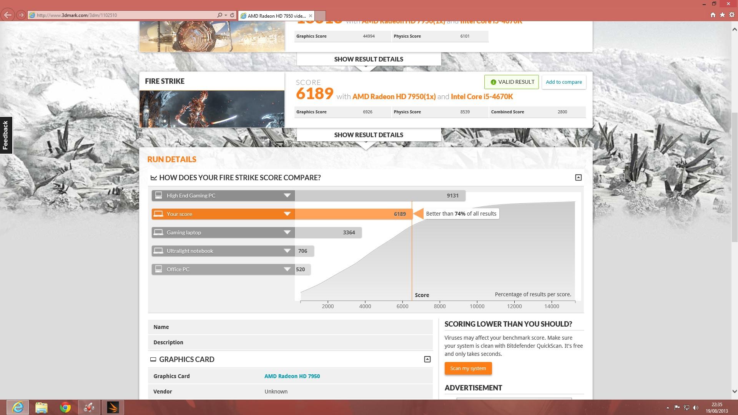Click the 3364 Gaming laptop bar
This screenshot has width=738, height=415.
pyautogui.click(x=328, y=232)
